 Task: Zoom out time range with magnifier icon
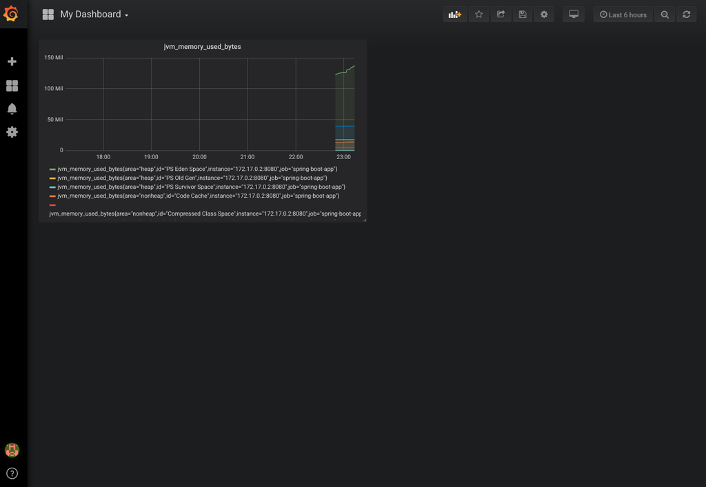click(665, 14)
